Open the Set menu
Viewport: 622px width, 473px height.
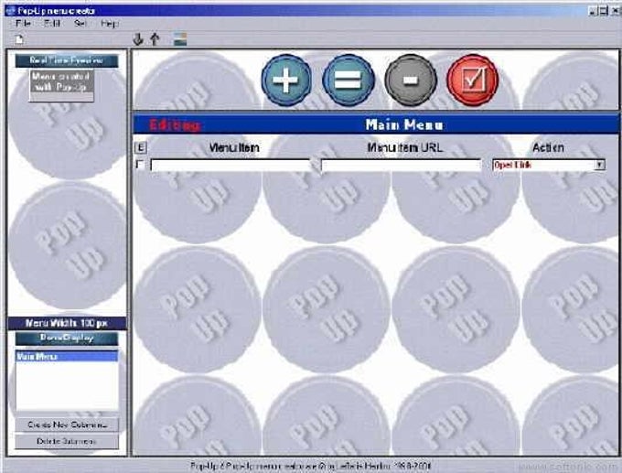pos(80,24)
